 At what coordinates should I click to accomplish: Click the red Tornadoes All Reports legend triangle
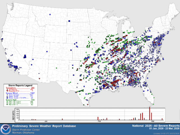7,89
